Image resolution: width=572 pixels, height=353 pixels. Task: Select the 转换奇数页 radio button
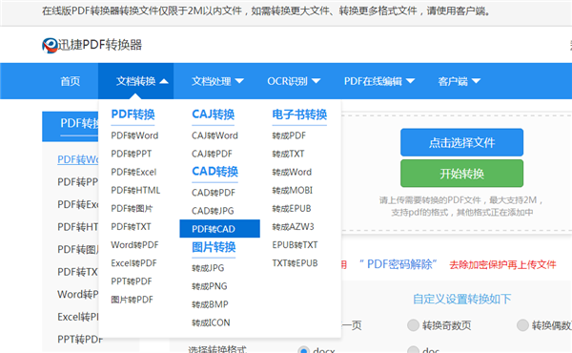click(x=413, y=325)
